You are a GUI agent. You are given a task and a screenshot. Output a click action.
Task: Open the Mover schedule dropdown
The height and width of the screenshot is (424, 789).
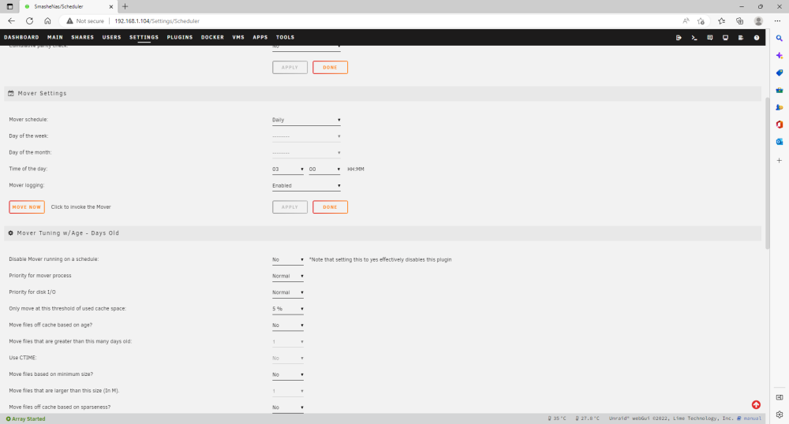(306, 120)
